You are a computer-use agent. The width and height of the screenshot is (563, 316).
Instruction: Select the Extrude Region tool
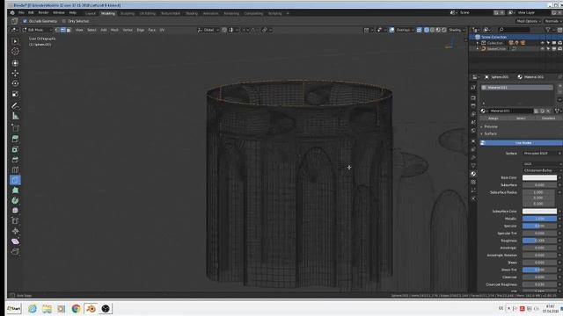[15, 139]
